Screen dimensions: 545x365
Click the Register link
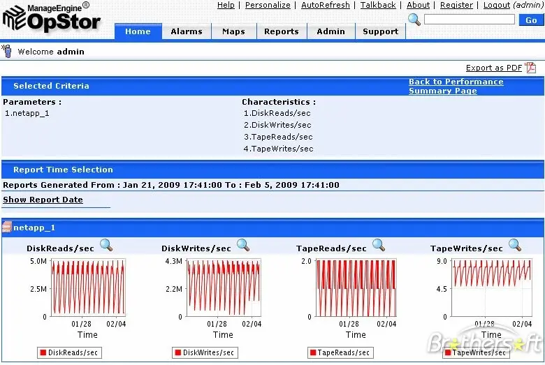(x=456, y=5)
